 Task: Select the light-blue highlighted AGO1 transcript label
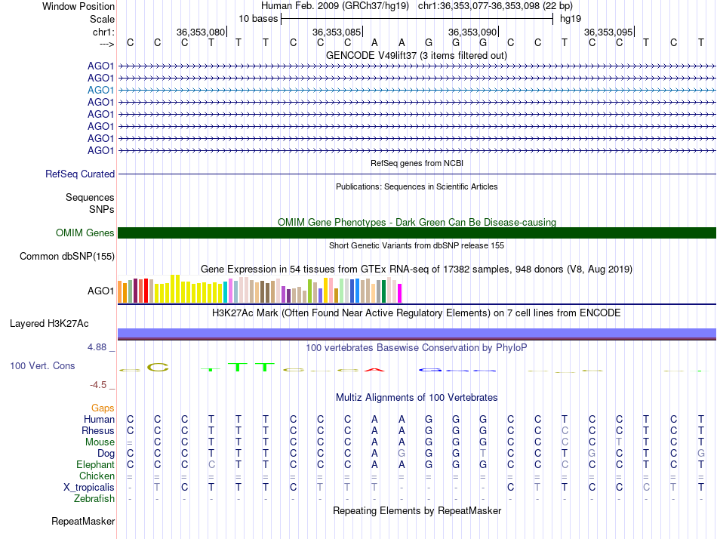100,90
